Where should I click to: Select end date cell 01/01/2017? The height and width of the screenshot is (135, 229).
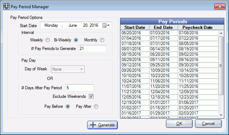coord(163,103)
